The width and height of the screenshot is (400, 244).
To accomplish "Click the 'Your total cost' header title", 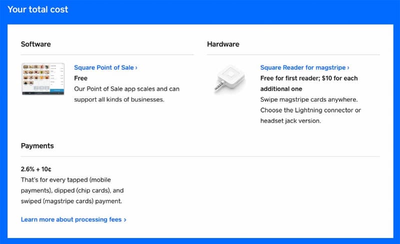I will 38,9.
